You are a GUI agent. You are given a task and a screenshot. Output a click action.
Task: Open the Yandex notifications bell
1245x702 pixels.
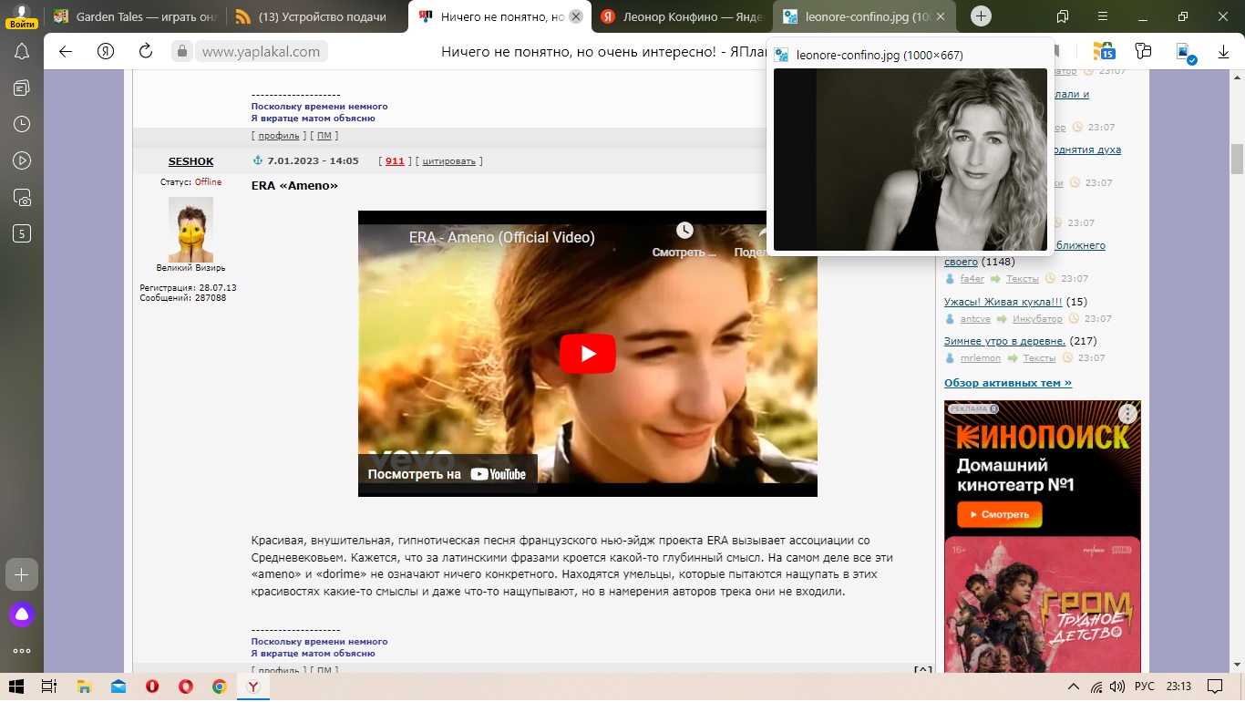coord(22,52)
